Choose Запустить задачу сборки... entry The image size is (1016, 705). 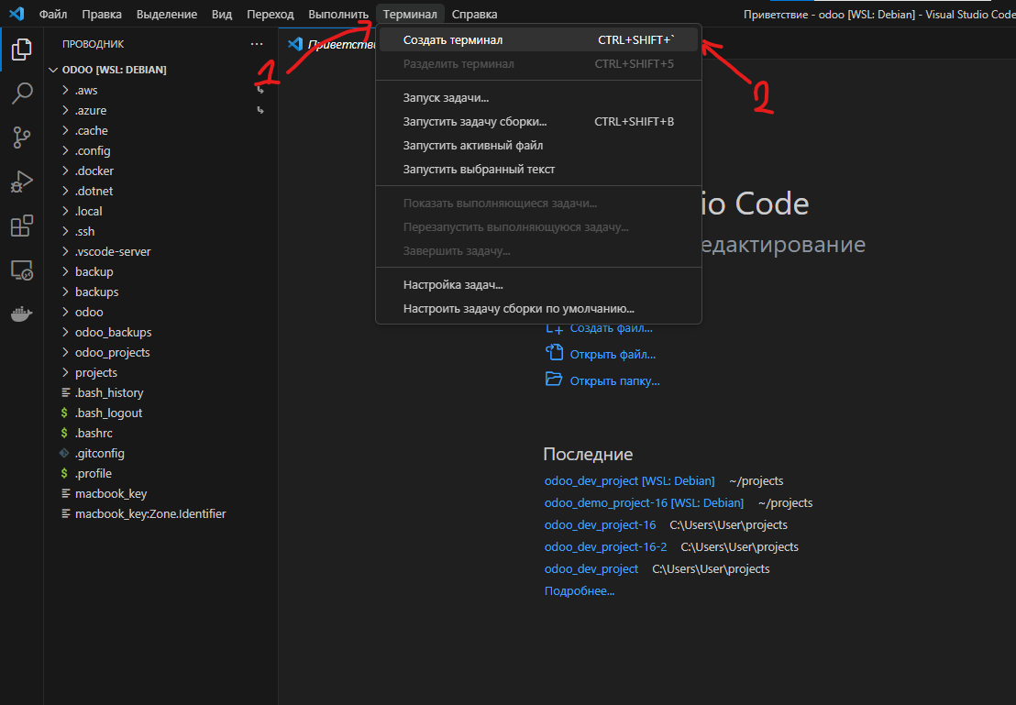538,121
